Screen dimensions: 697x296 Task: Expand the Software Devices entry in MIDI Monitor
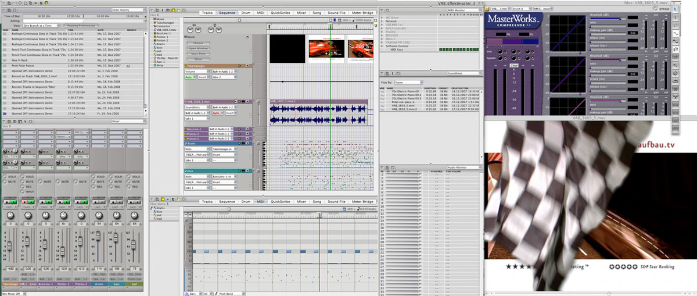click(383, 47)
